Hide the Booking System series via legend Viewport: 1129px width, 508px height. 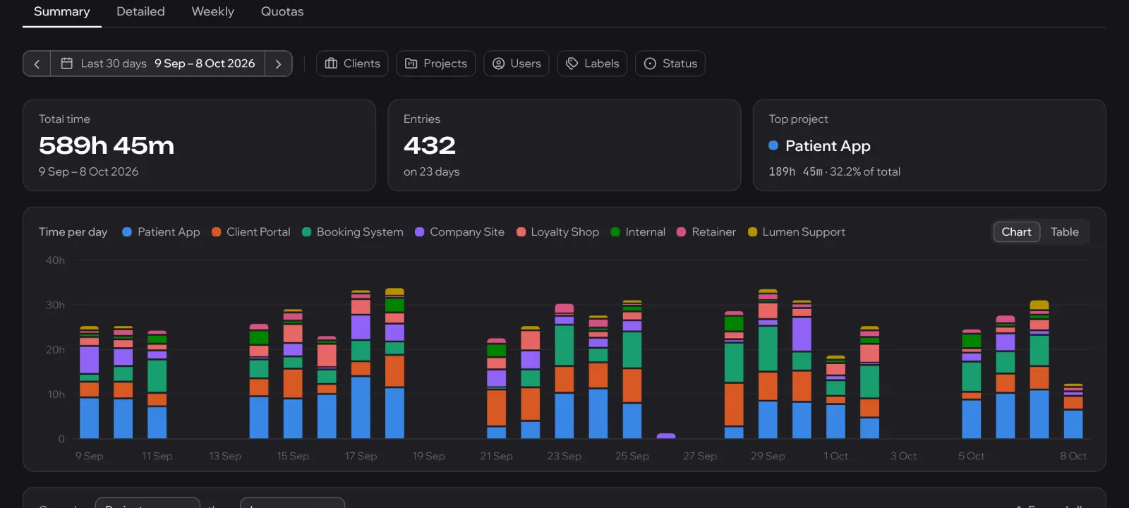click(x=352, y=232)
